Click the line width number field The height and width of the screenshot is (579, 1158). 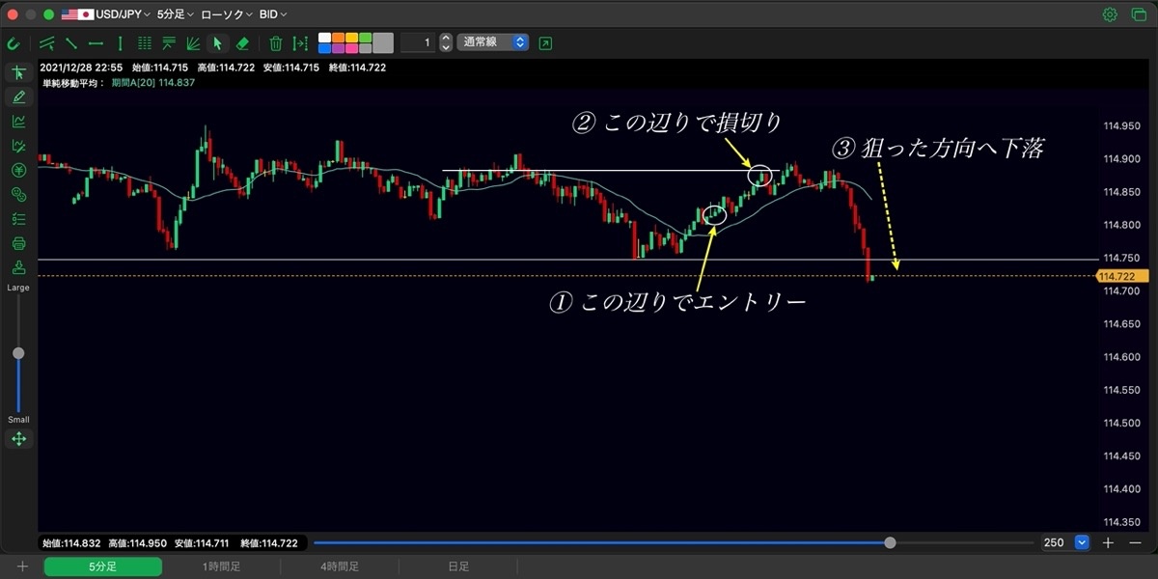[x=418, y=42]
